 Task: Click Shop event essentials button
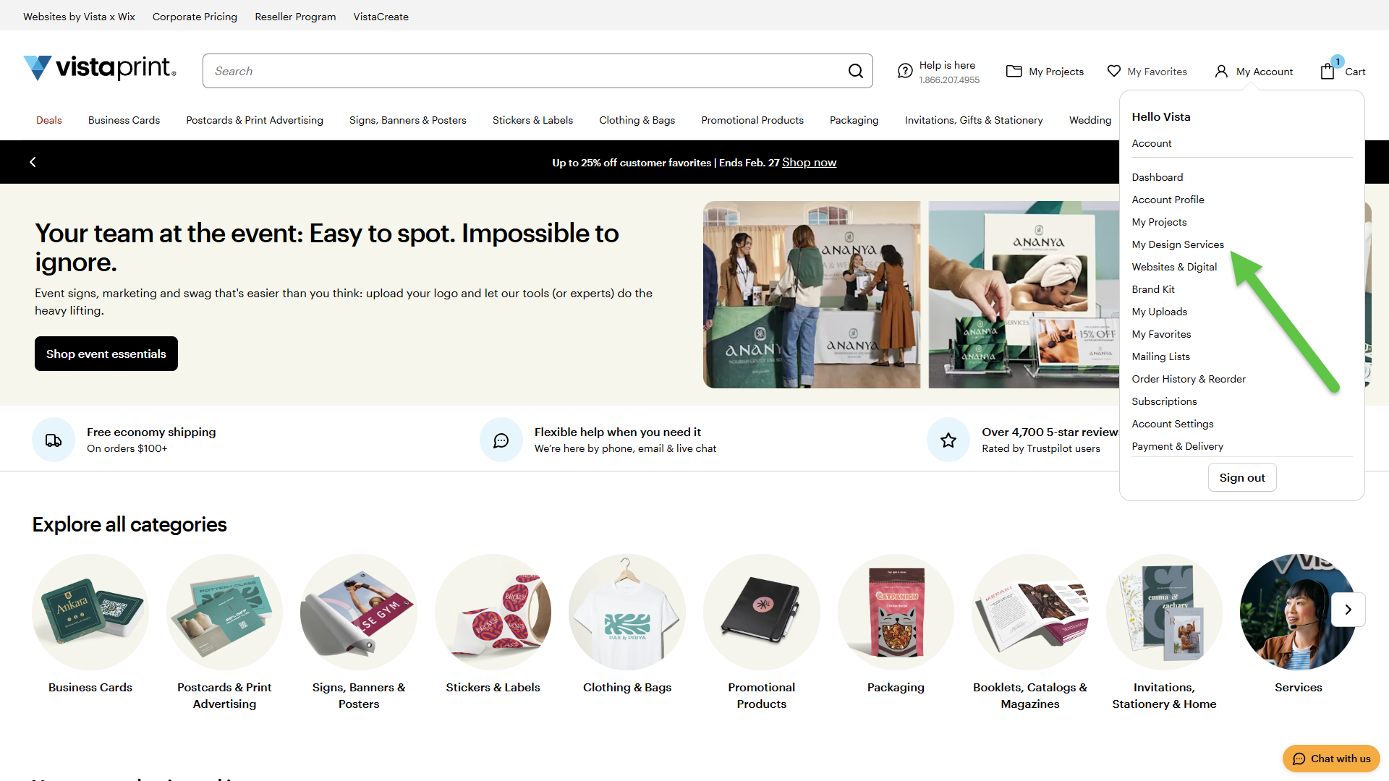coord(106,354)
